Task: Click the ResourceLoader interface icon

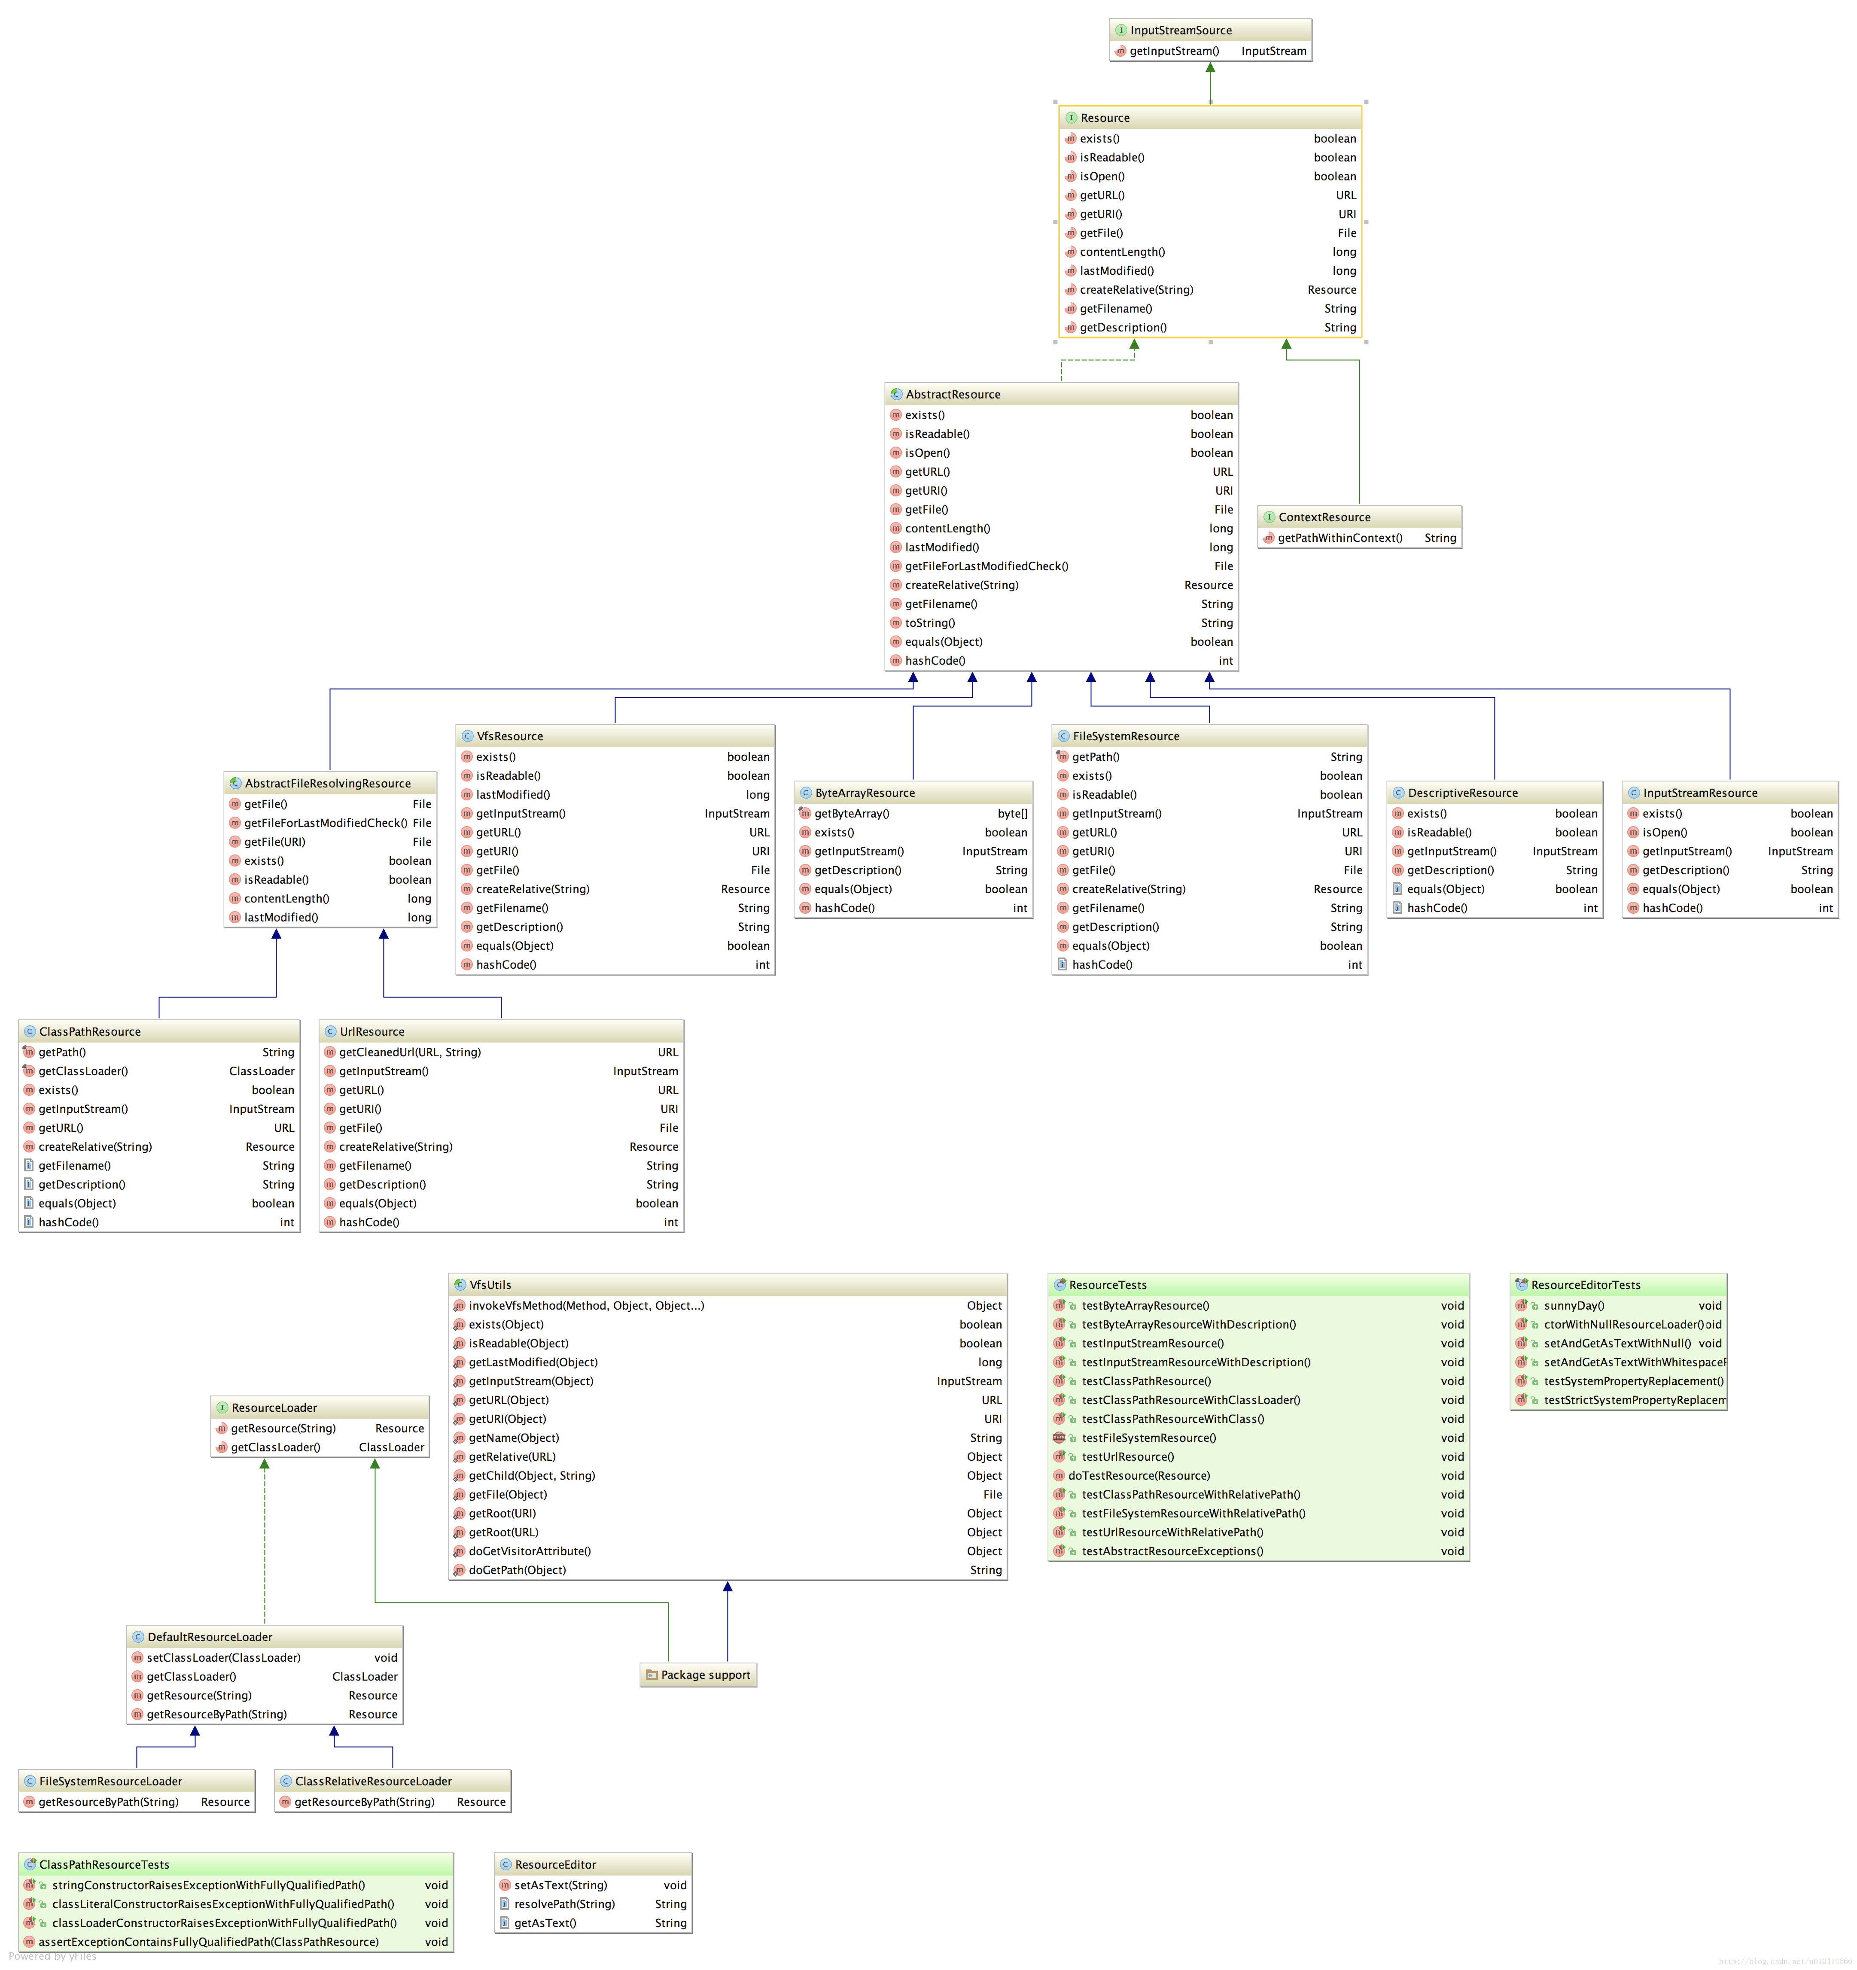Action: [x=222, y=1408]
